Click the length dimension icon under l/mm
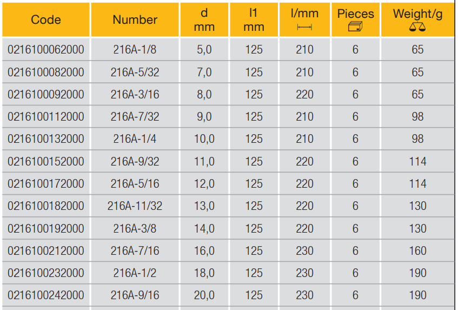Viewport: 458px width, 310px height. pos(304,28)
